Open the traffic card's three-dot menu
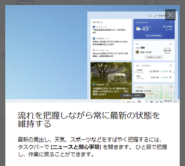Image resolution: width=185 pixels, height=166 pixels. tap(171, 87)
